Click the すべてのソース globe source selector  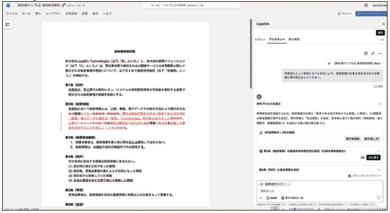(x=292, y=198)
